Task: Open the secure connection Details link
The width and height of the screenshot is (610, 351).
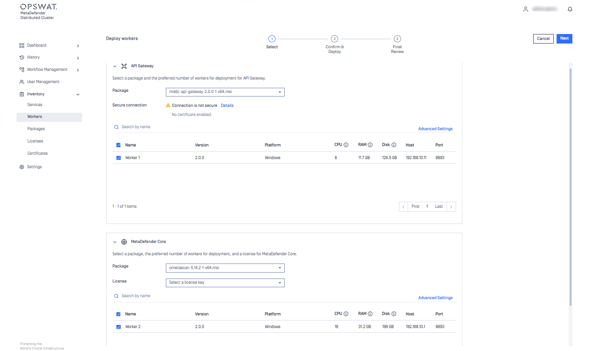Action: [227, 106]
